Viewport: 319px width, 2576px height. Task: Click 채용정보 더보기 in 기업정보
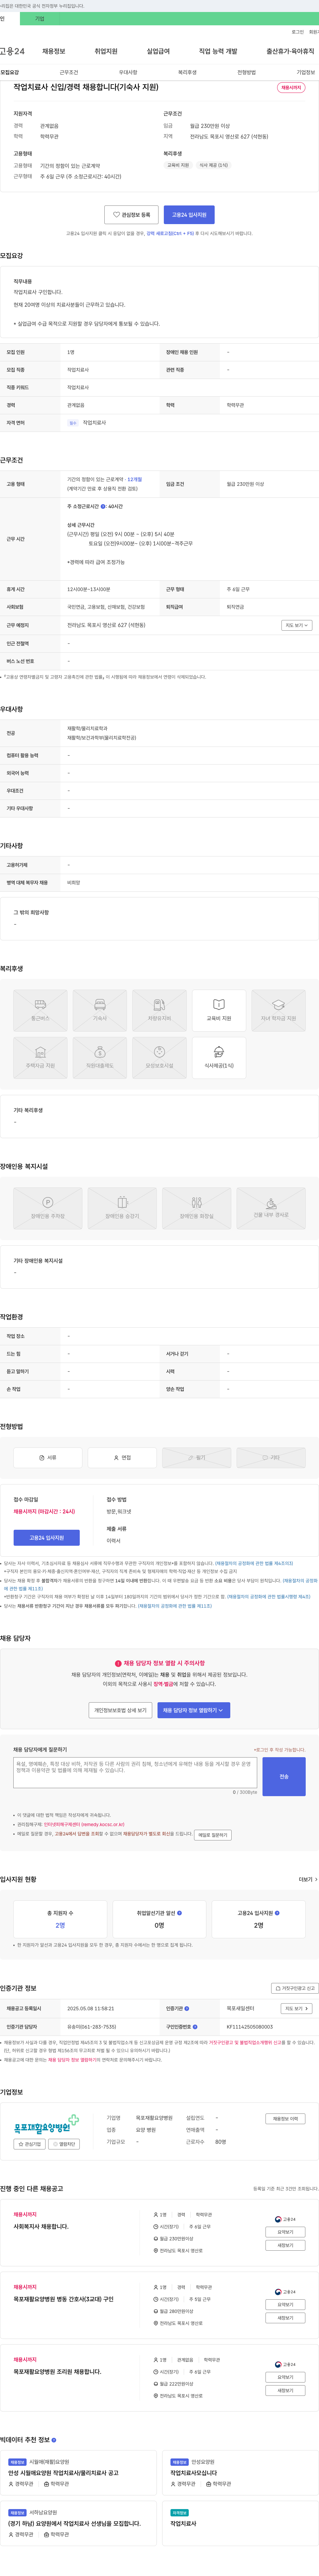285,2119
